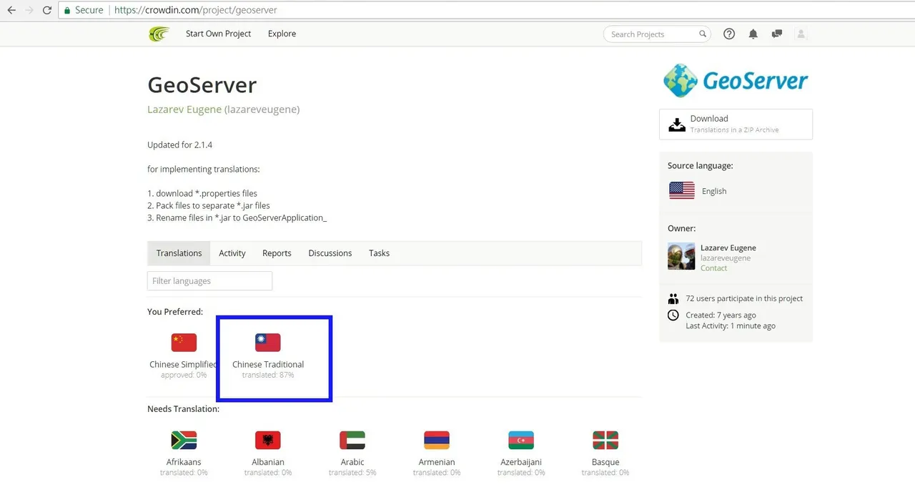The image size is (915, 495).
Task: Click the Afrikaans flag
Action: [184, 440]
